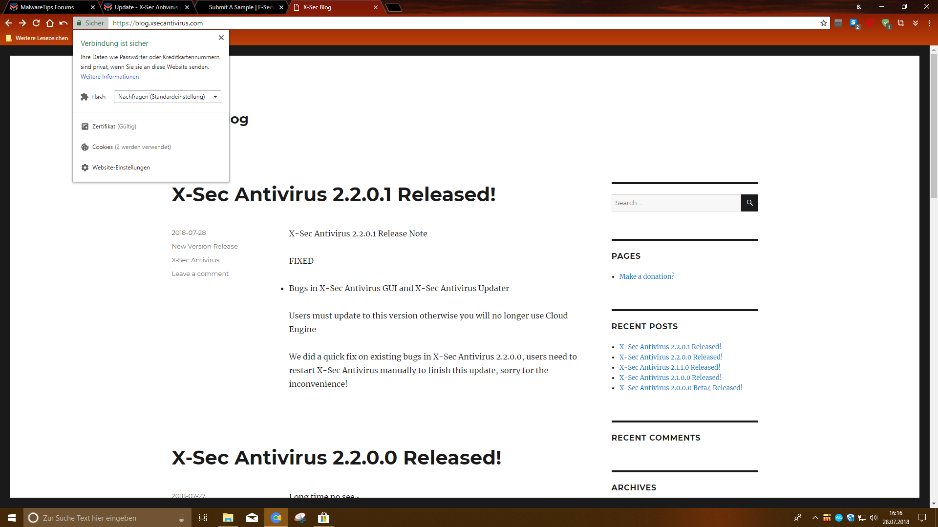Click the Cortana taskbar search box
Screen dimensions: 938x527
pyautogui.click(x=107, y=518)
